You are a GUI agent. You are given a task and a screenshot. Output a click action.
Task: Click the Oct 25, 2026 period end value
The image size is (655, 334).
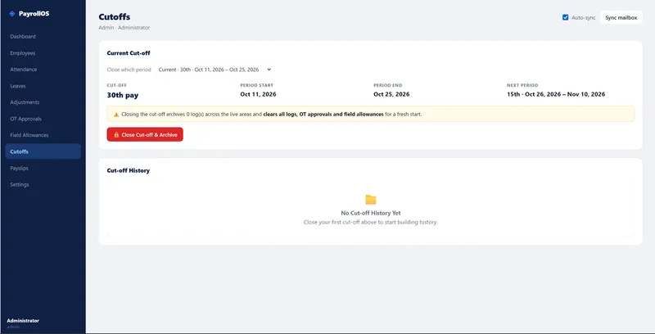tap(391, 94)
